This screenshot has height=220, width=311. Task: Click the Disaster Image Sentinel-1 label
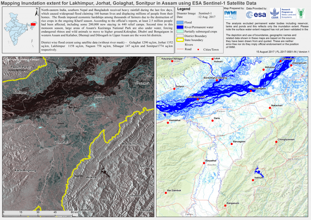[x=194, y=13]
